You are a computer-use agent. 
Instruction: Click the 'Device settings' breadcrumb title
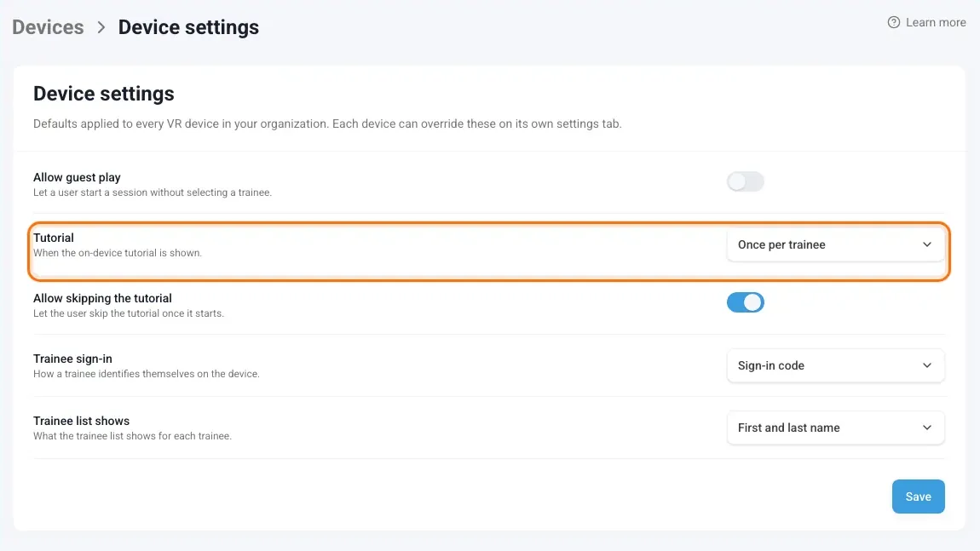(x=188, y=27)
